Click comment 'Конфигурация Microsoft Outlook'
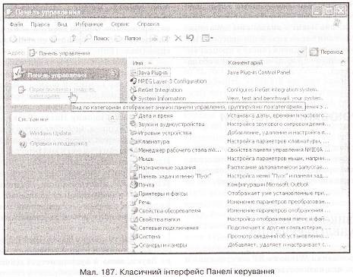 coord(268,184)
